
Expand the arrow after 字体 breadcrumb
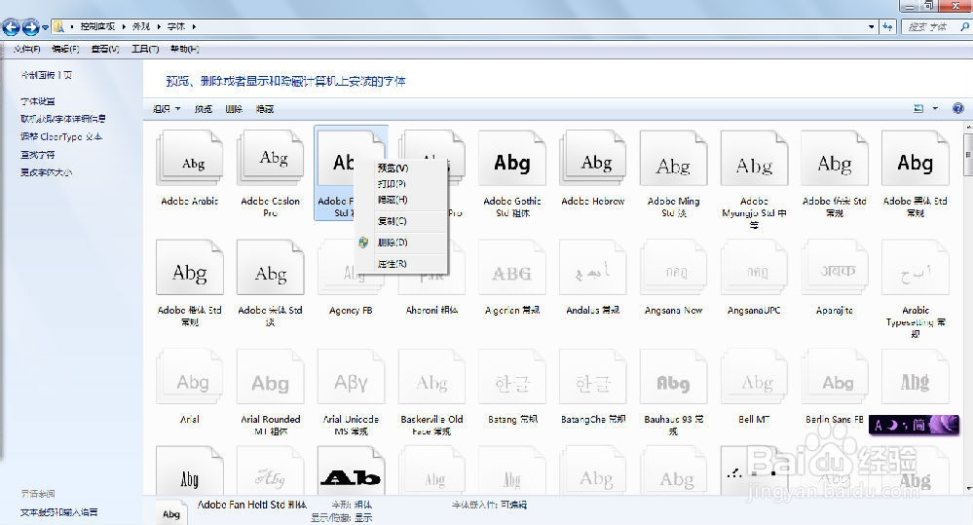[194, 26]
